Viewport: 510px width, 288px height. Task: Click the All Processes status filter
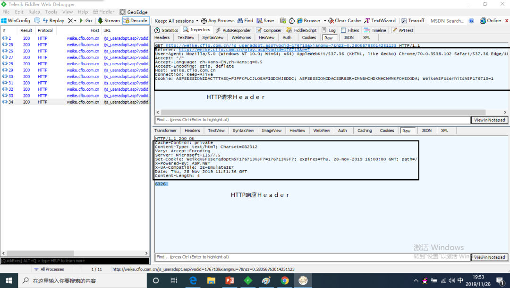(x=49, y=270)
